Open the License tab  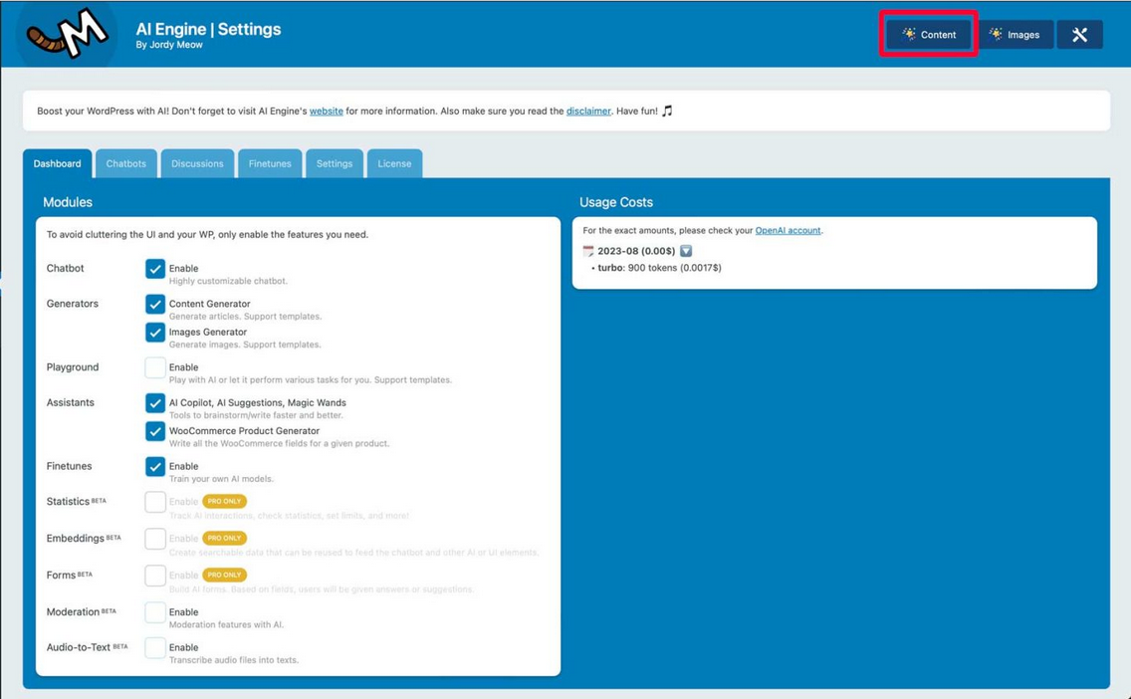(394, 163)
